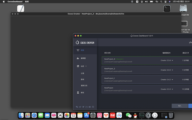The width and height of the screenshot is (192, 120).
Task: Open Finder from the Dock
Action: point(21,115)
